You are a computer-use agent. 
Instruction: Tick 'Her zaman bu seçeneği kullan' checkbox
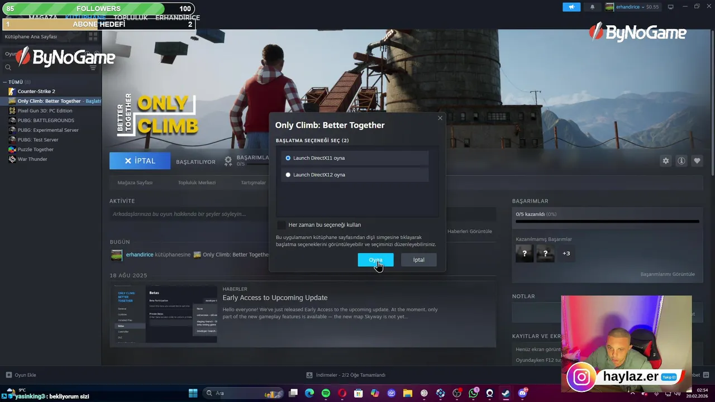pyautogui.click(x=281, y=224)
